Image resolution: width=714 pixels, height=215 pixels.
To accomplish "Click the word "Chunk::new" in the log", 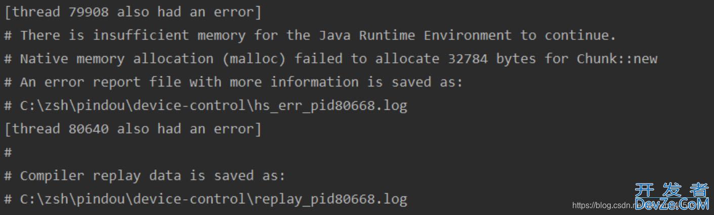I will click(617, 59).
